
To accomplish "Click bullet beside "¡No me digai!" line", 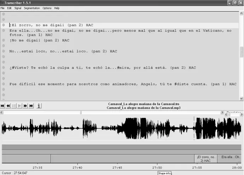I will [4, 40].
